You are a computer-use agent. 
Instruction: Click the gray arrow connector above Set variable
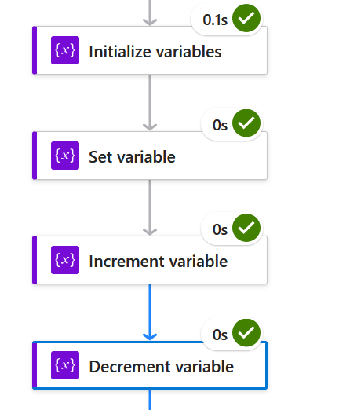click(x=150, y=103)
